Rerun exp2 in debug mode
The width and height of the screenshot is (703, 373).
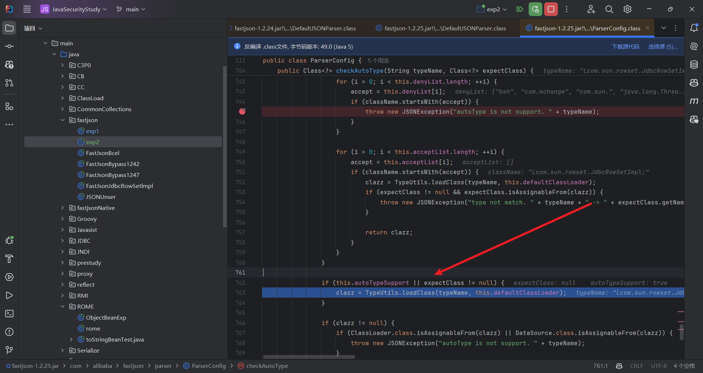point(535,9)
